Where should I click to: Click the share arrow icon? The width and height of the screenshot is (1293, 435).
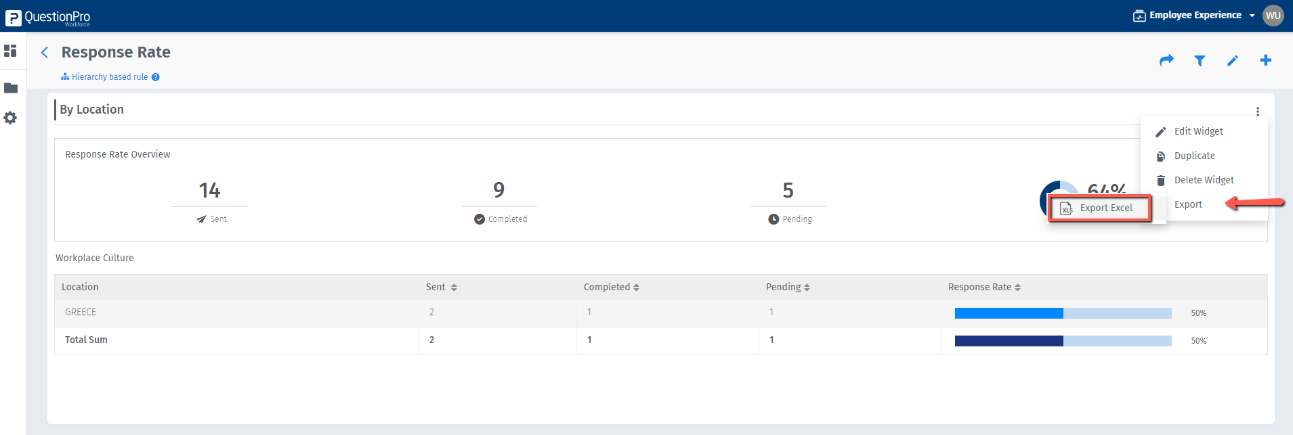pyautogui.click(x=1166, y=60)
